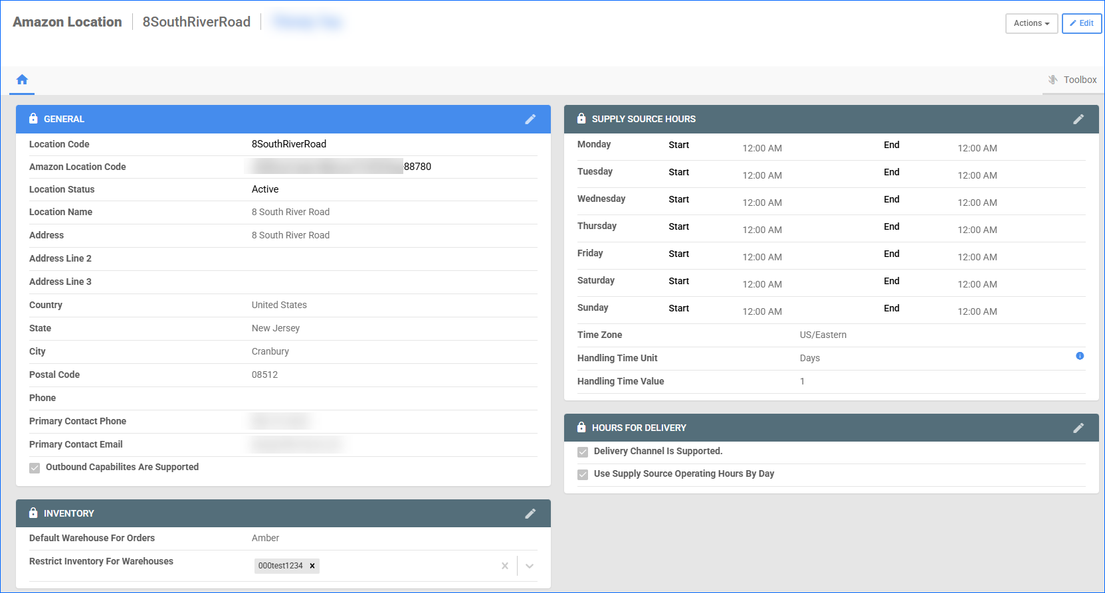
Task: Click the Cranbury city value
Action: click(x=270, y=351)
